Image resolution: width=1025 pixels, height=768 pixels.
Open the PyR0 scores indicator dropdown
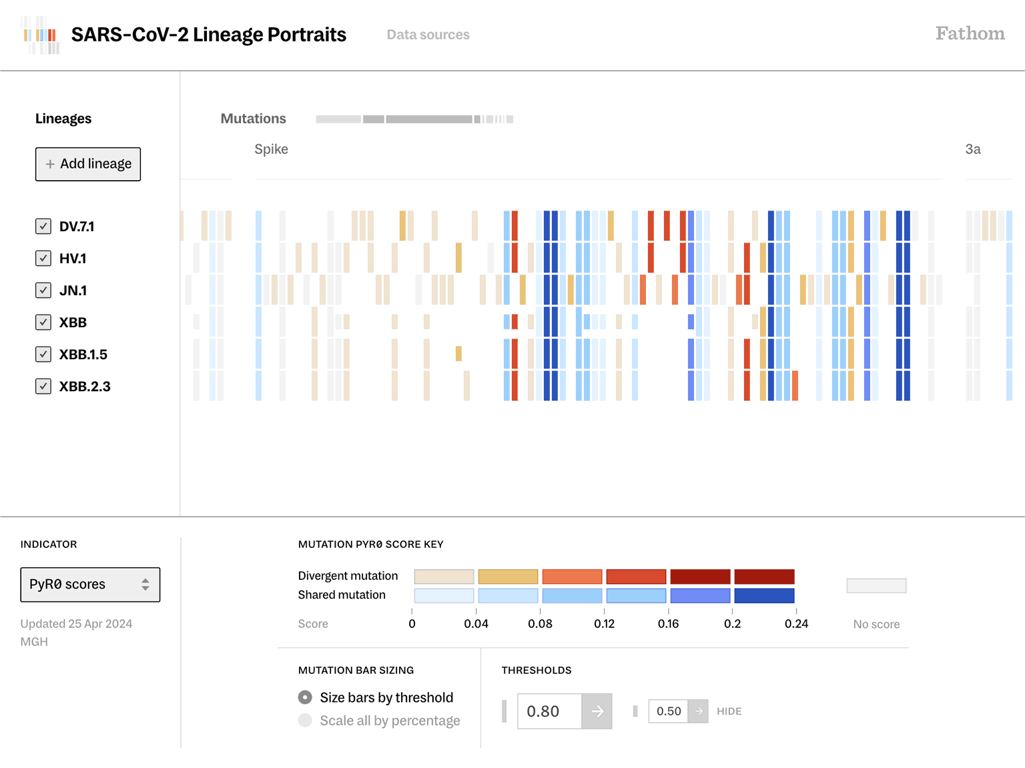90,585
